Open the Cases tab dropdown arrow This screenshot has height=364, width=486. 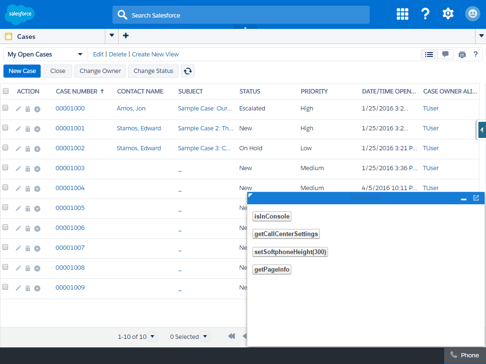coord(111,36)
